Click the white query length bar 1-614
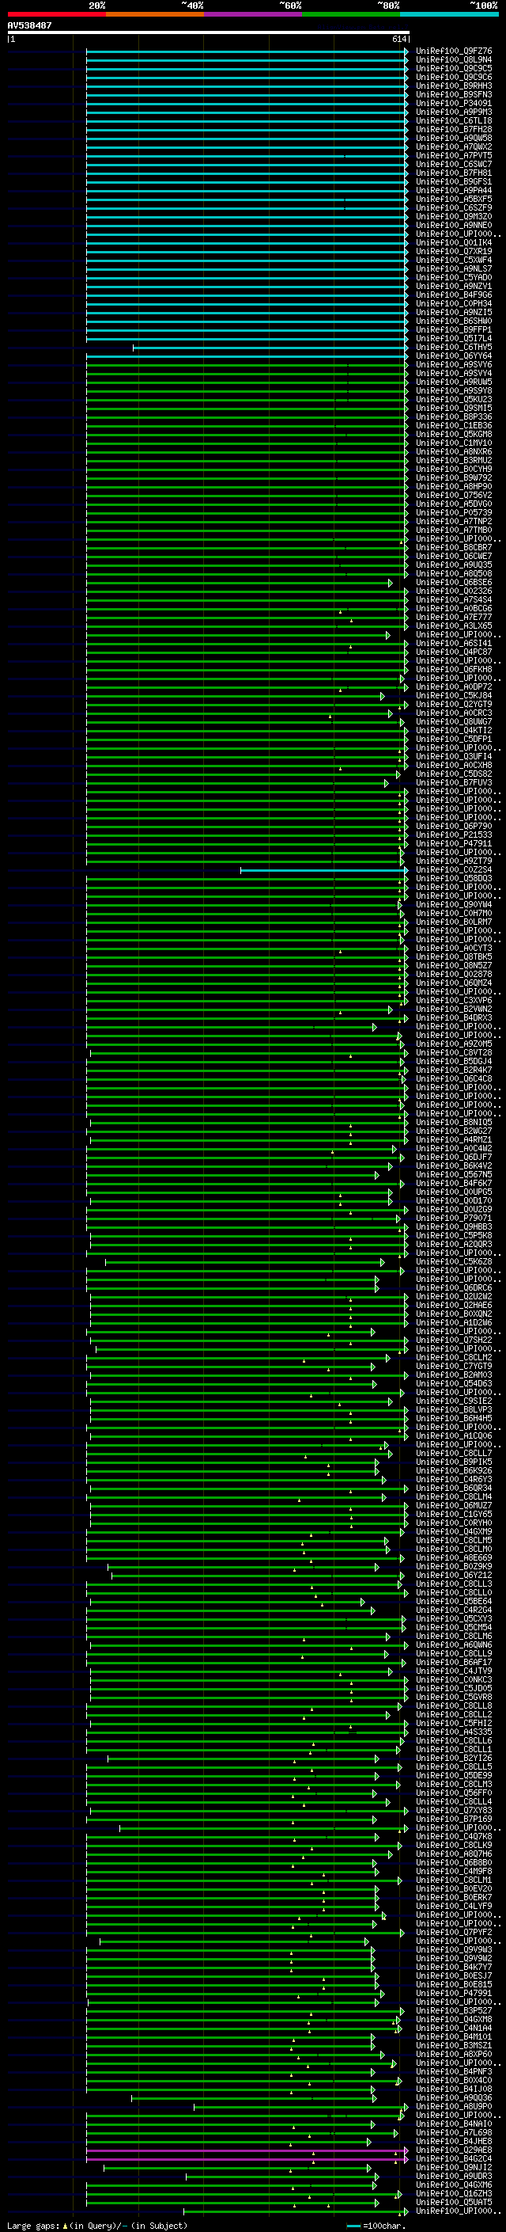 tap(209, 32)
